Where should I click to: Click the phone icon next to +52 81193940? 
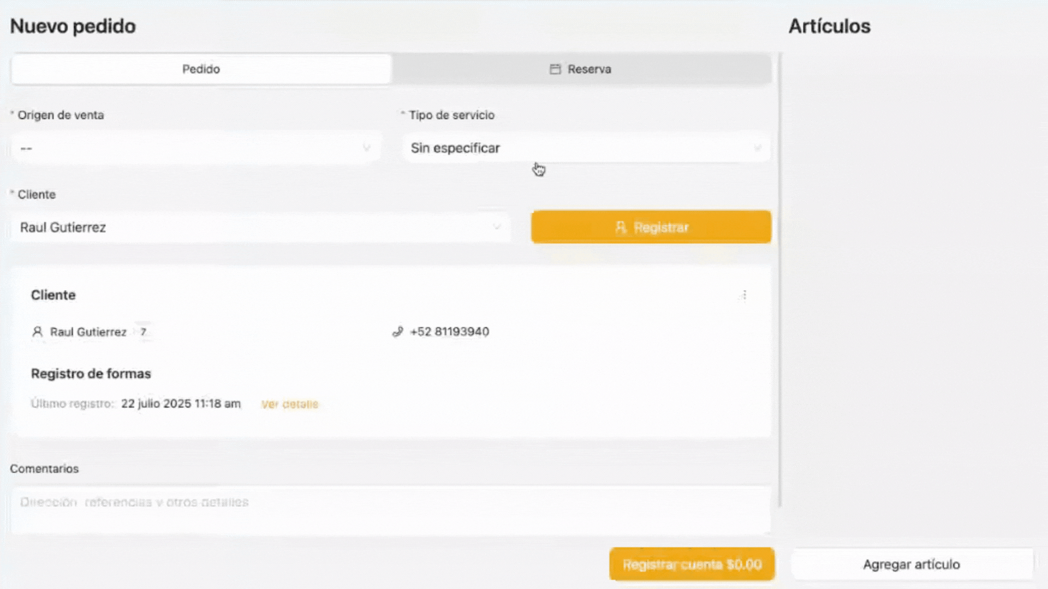(x=398, y=332)
